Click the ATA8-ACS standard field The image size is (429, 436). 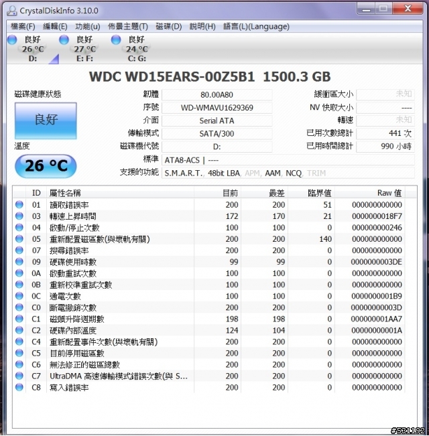(288, 160)
